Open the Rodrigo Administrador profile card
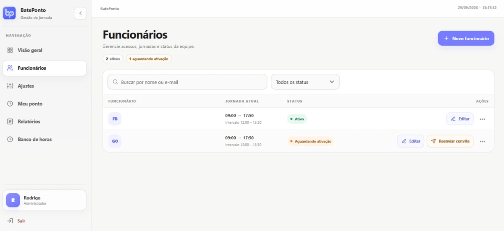The height and width of the screenshot is (231, 504). tap(45, 200)
